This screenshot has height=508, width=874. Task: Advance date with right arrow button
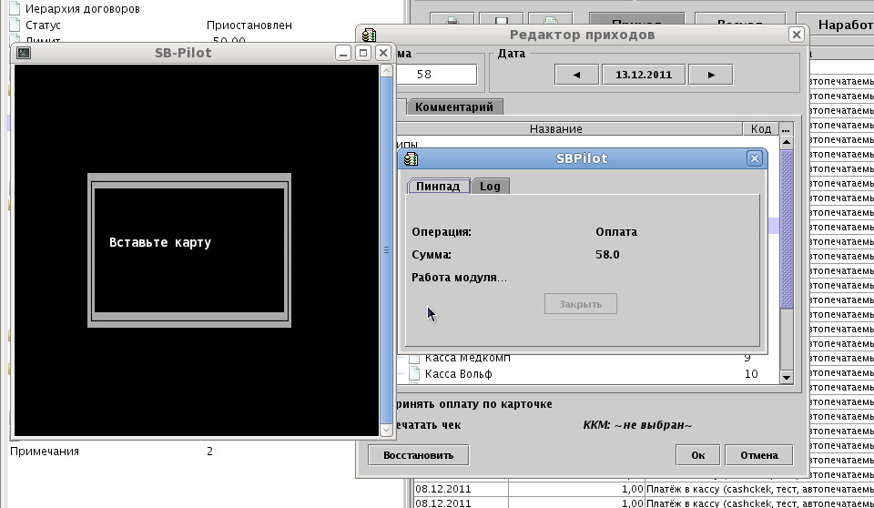(x=712, y=75)
